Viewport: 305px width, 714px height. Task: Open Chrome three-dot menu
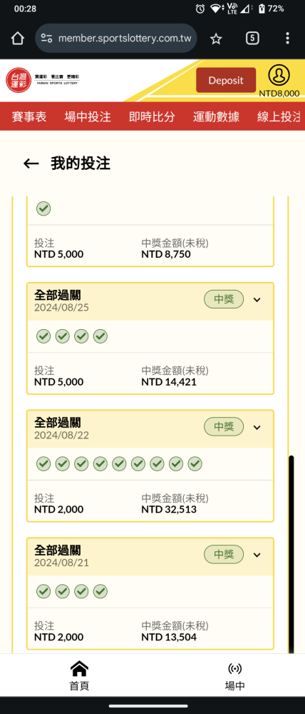tap(287, 39)
